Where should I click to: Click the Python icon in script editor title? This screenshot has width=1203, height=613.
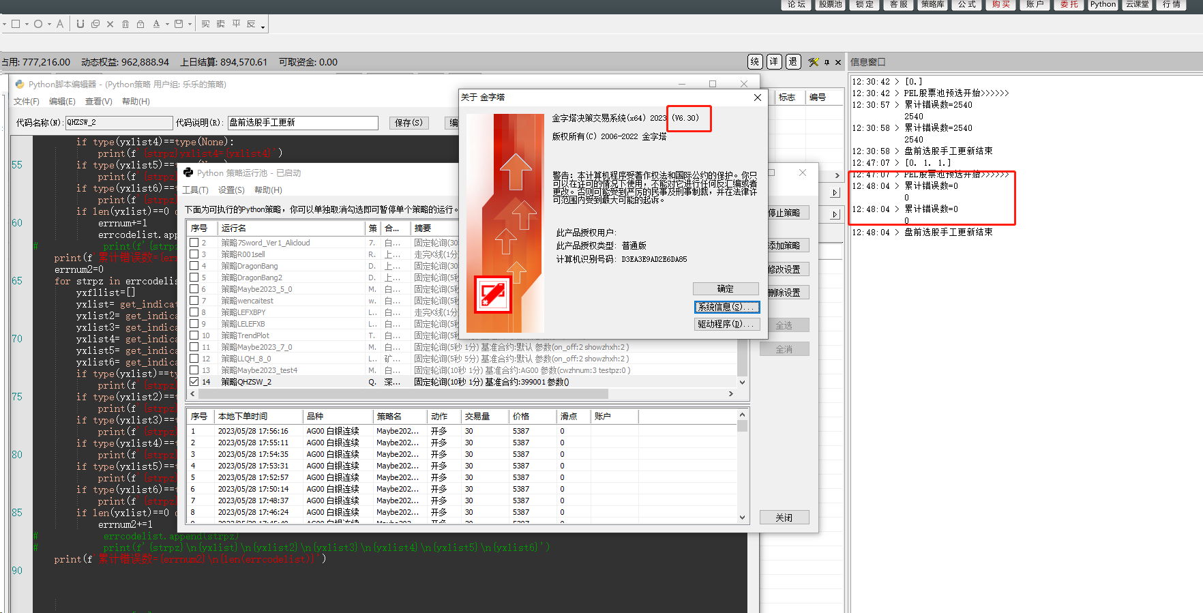tap(20, 84)
